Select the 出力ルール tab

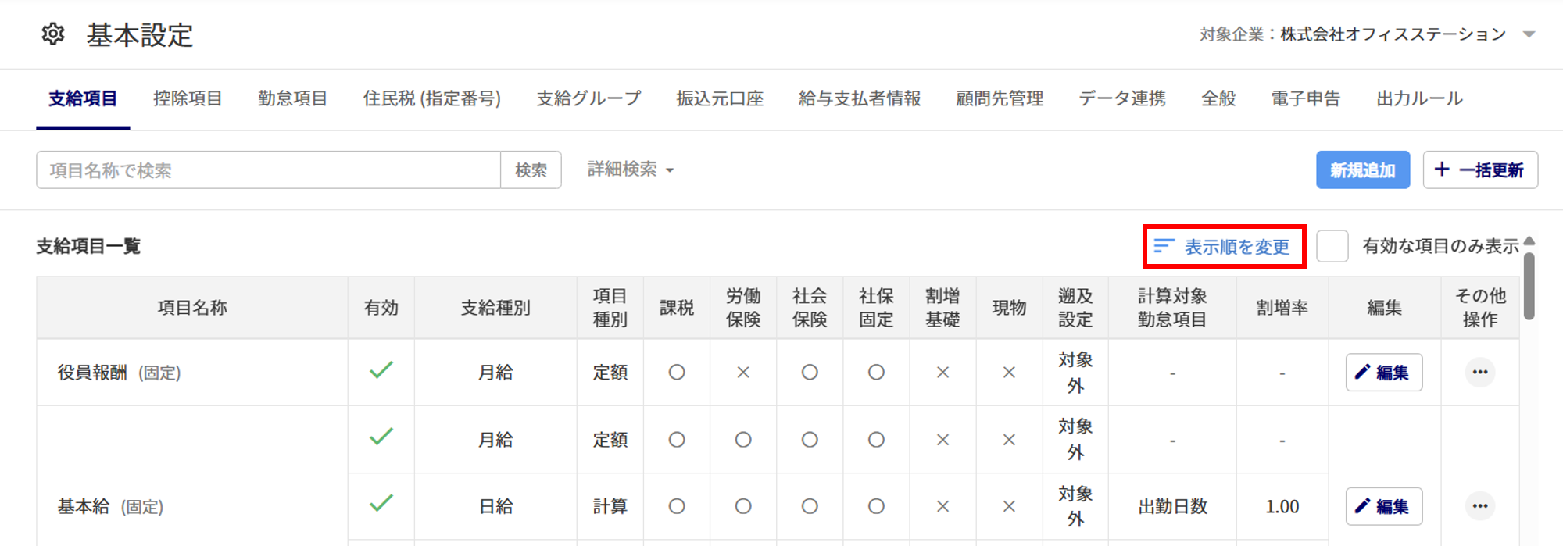(1419, 98)
